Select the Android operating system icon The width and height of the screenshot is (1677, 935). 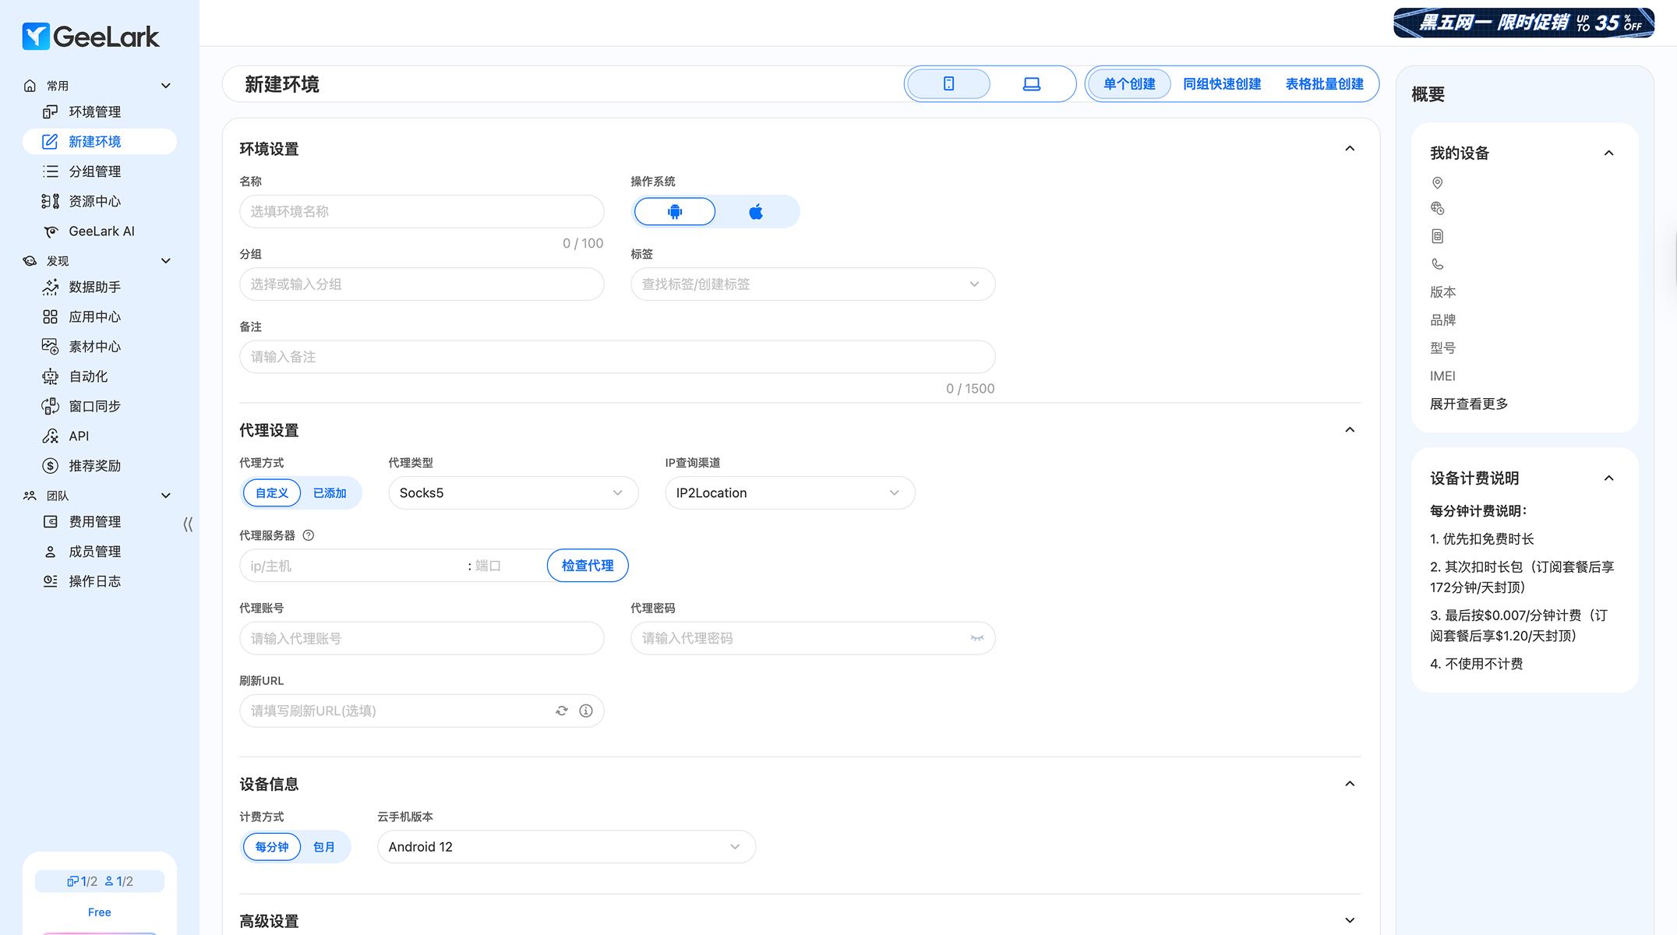click(675, 212)
